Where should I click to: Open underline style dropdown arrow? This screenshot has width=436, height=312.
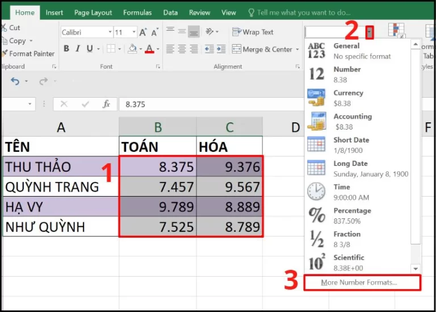(98, 49)
